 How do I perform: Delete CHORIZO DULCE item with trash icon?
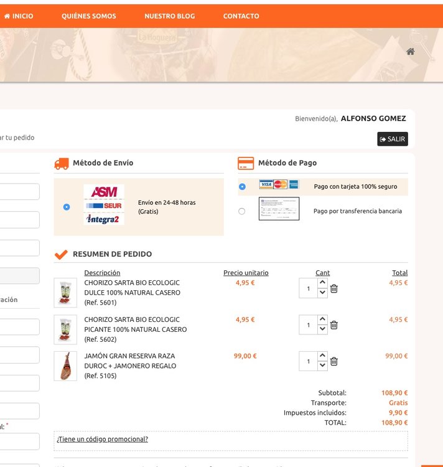[x=334, y=288]
